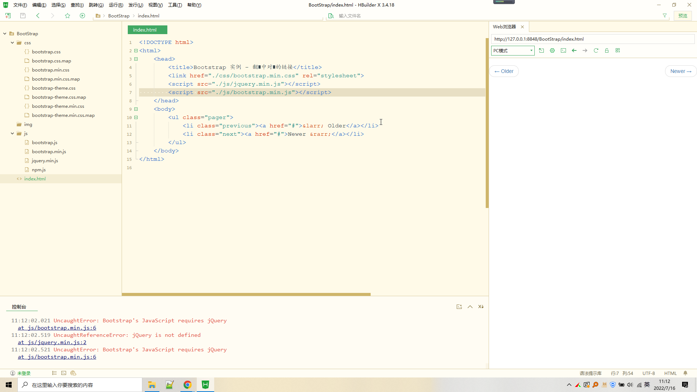Open the PC模式 device mode dropdown

tap(513, 50)
